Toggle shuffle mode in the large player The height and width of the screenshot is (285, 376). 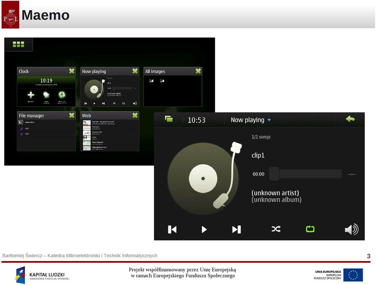tap(276, 229)
